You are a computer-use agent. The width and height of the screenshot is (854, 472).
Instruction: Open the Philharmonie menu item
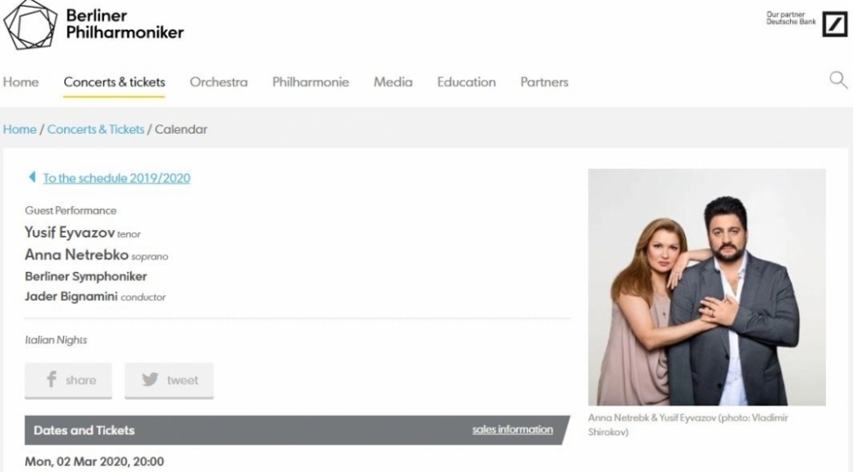(310, 82)
